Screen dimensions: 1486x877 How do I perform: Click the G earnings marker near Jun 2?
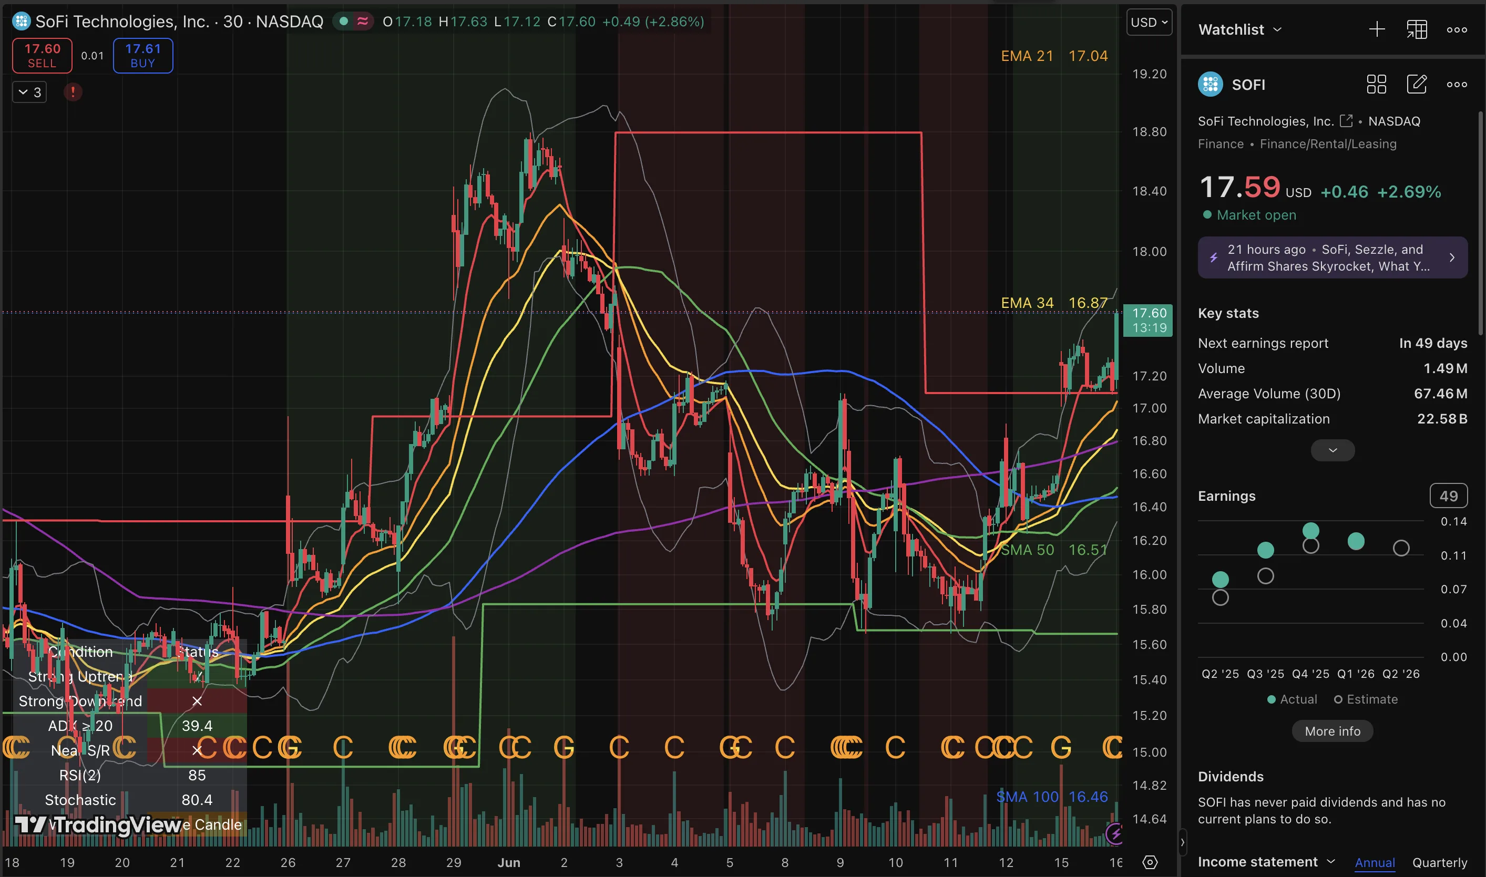click(x=563, y=748)
